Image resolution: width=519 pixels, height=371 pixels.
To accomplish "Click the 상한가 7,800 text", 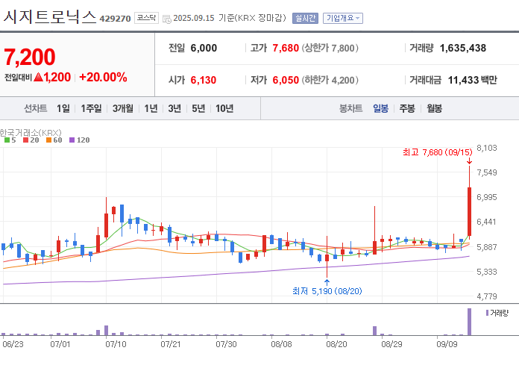I will (x=330, y=48).
